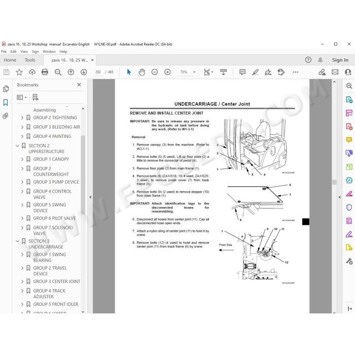Image resolution: width=355 pixels, height=355 pixels.
Task: Click the yellow Comment icon in right pane
Action: tap(349, 139)
